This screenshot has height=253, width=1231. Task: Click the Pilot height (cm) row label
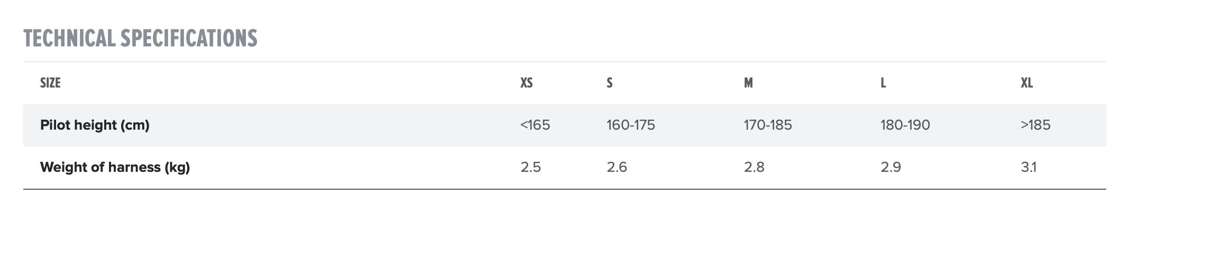pyautogui.click(x=95, y=125)
